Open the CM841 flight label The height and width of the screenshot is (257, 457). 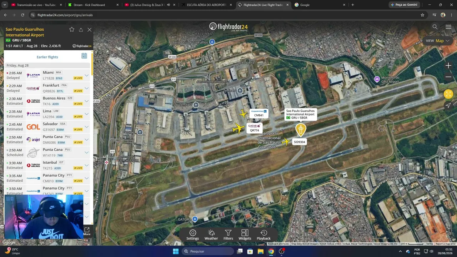tap(258, 114)
